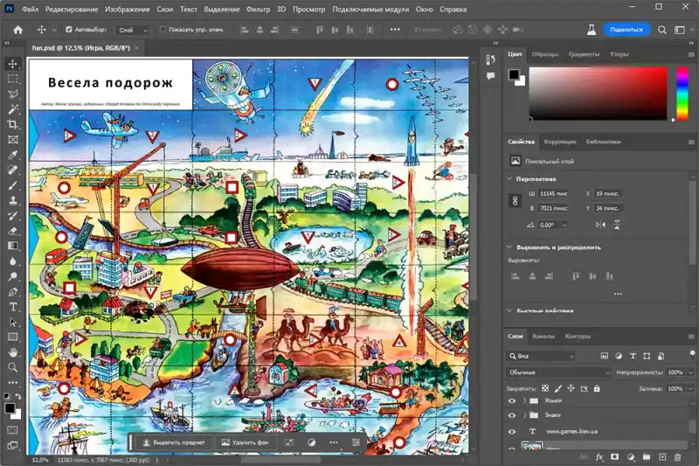Select the Crop tool
Image resolution: width=699 pixels, height=466 pixels.
pyautogui.click(x=13, y=124)
